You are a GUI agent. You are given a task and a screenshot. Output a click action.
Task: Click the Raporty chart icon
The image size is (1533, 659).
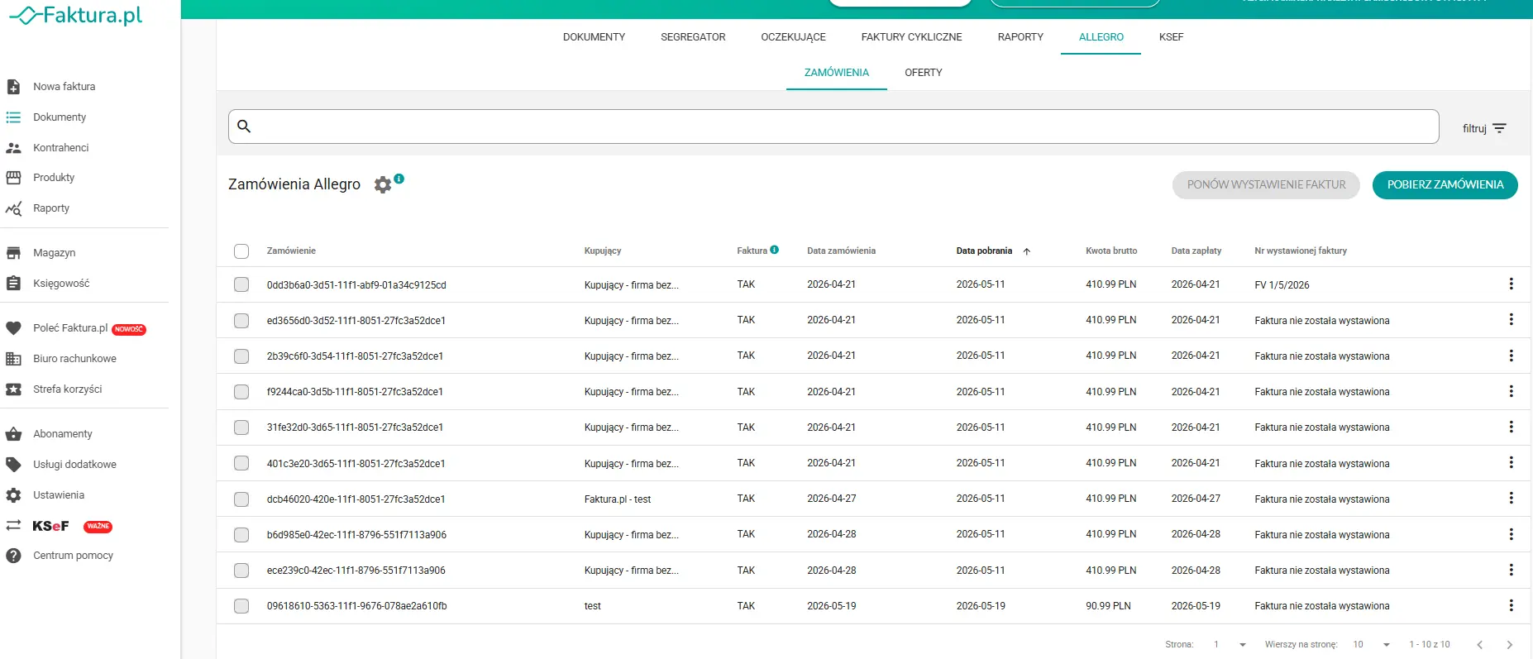point(13,208)
